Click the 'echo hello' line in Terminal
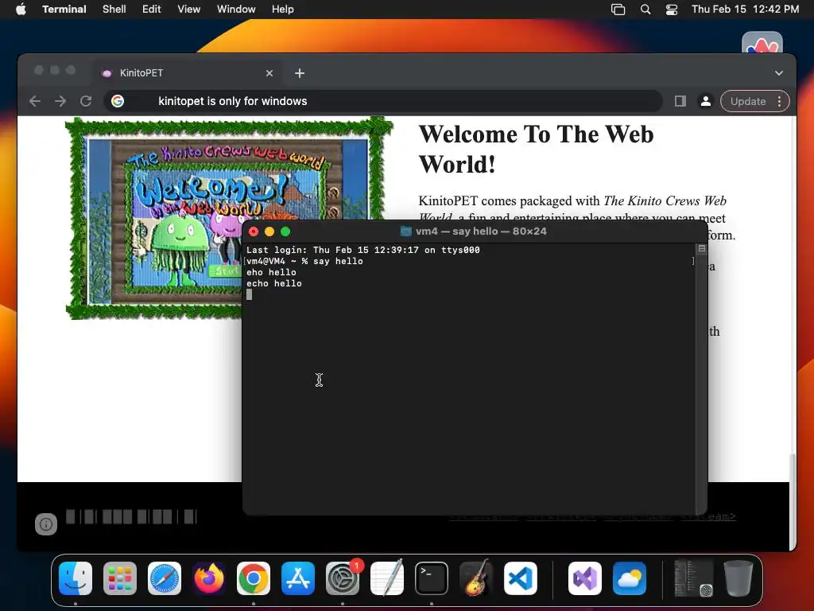This screenshot has height=611, width=814. click(x=274, y=284)
